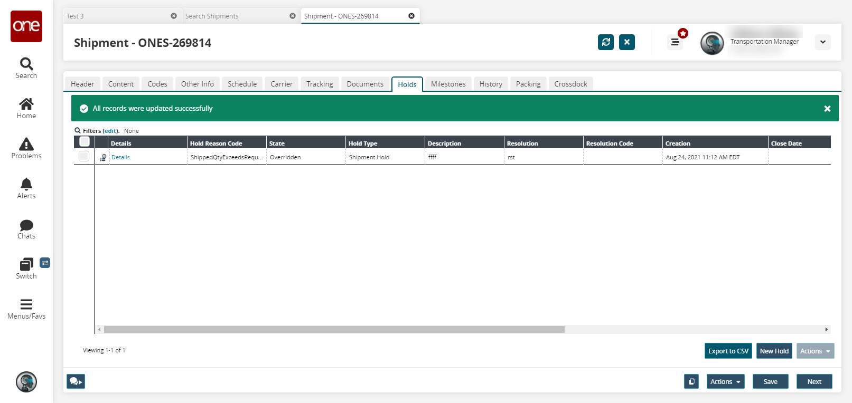This screenshot has height=403, width=852.
Task: Click the refresh shipment icon
Action: tap(606, 42)
